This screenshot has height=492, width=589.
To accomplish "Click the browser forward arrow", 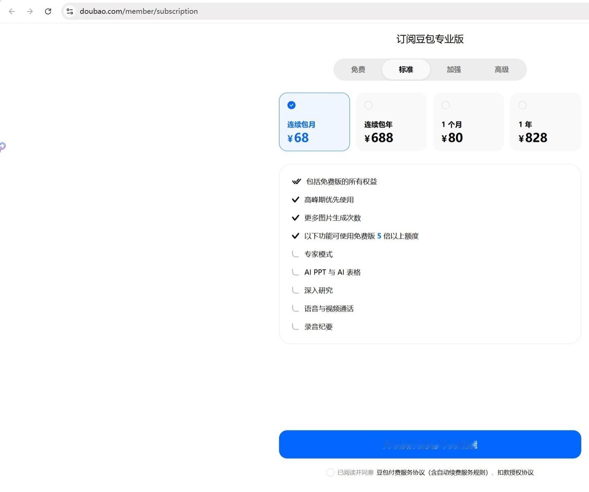I will point(30,11).
